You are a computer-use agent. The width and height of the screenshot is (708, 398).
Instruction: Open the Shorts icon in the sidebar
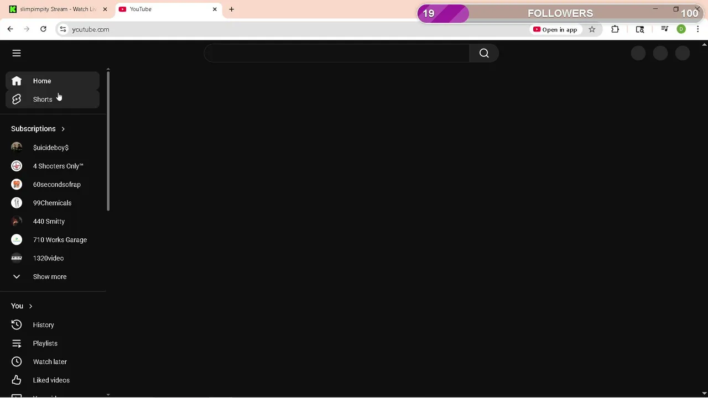(17, 99)
